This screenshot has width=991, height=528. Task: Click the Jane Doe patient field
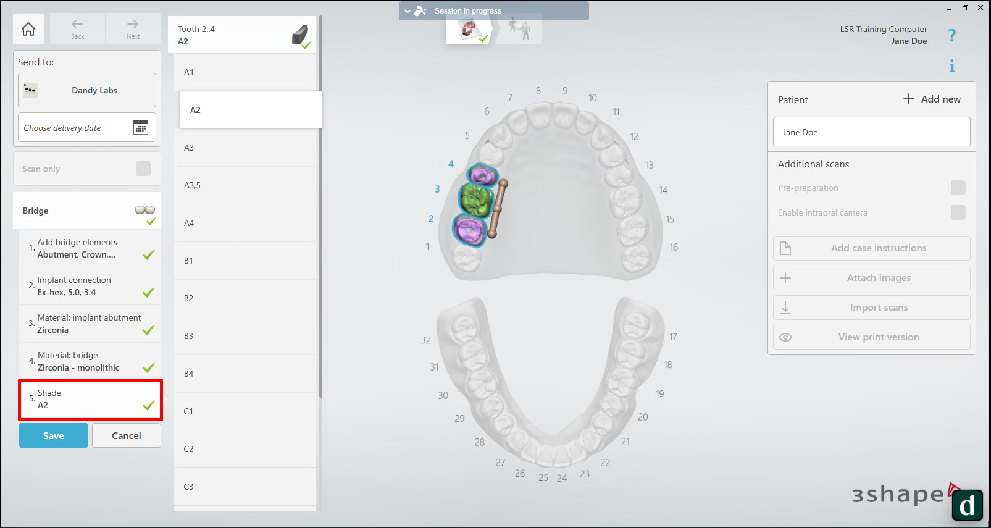coord(871,132)
